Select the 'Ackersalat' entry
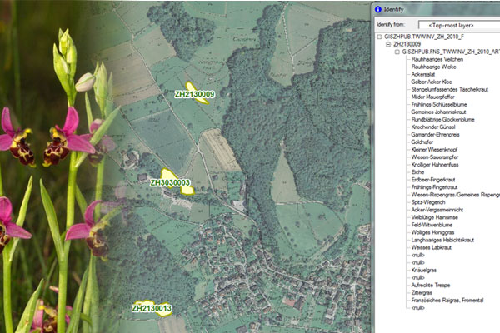 pyautogui.click(x=425, y=74)
